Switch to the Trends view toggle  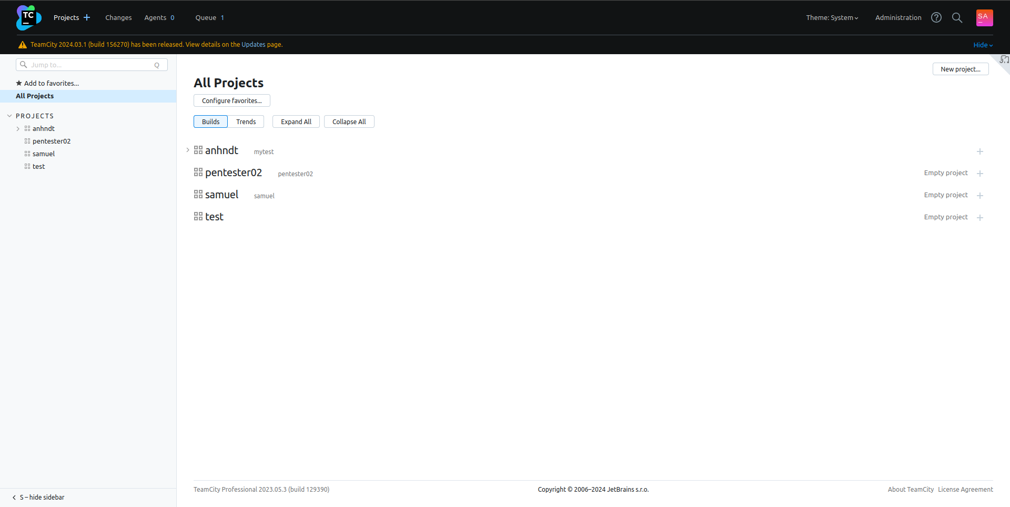tap(246, 121)
